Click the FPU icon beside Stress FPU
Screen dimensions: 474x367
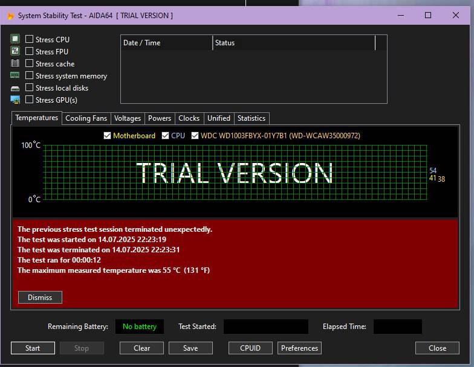[x=15, y=51]
